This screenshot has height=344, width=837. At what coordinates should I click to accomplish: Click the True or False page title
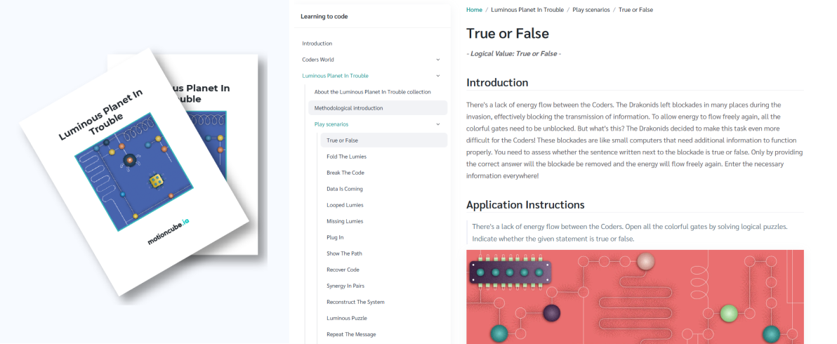(x=508, y=33)
